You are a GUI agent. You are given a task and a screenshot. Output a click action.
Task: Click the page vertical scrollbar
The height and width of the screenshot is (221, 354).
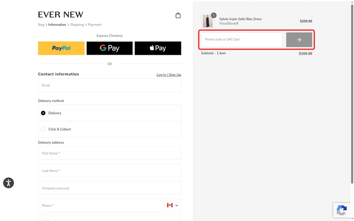[x=352, y=94]
